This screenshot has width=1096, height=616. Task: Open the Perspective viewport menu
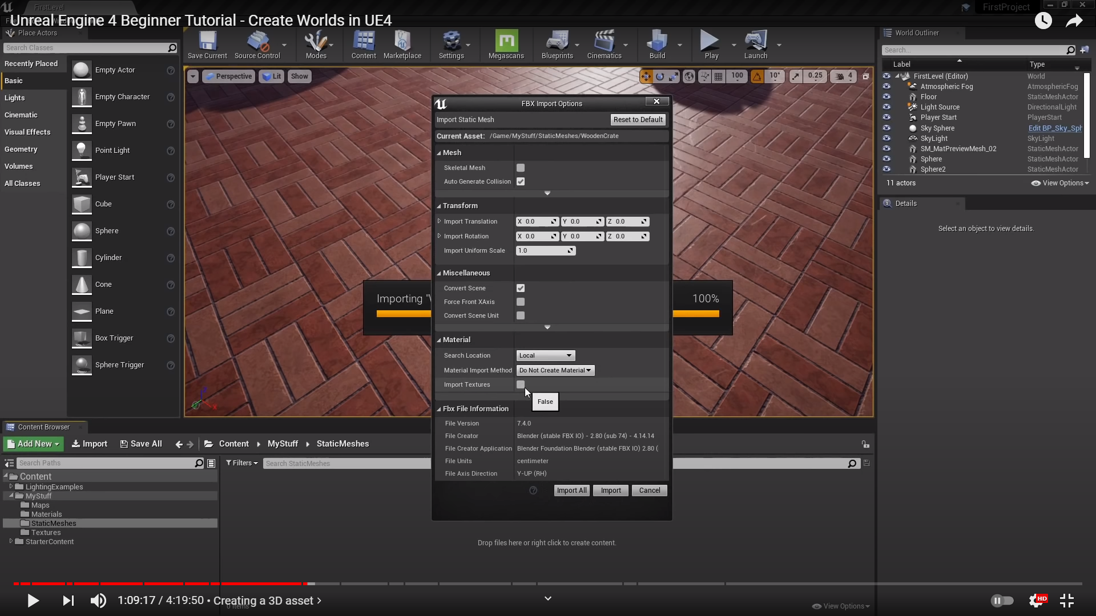tap(228, 76)
